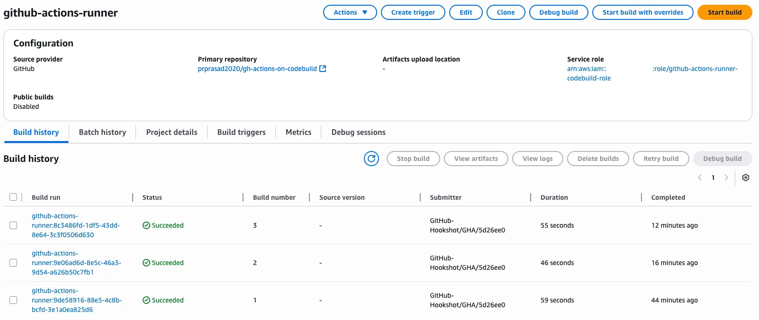Switch to Build history tab
Screen dimensions: 759x320
(x=36, y=133)
